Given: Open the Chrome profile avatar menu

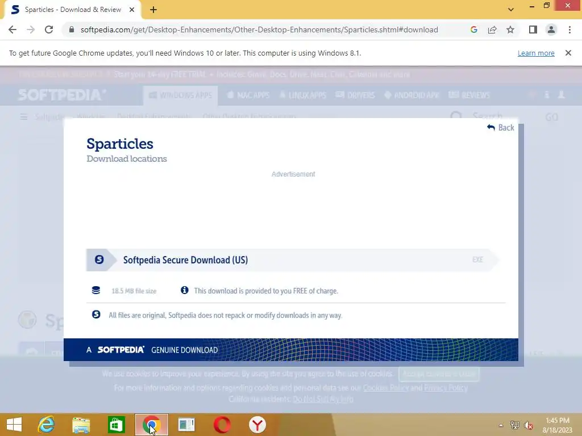Looking at the screenshot, I should pos(551,30).
